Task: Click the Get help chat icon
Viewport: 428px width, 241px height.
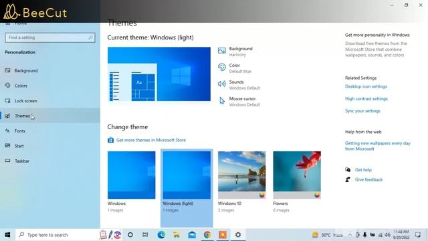Action: coord(348,169)
